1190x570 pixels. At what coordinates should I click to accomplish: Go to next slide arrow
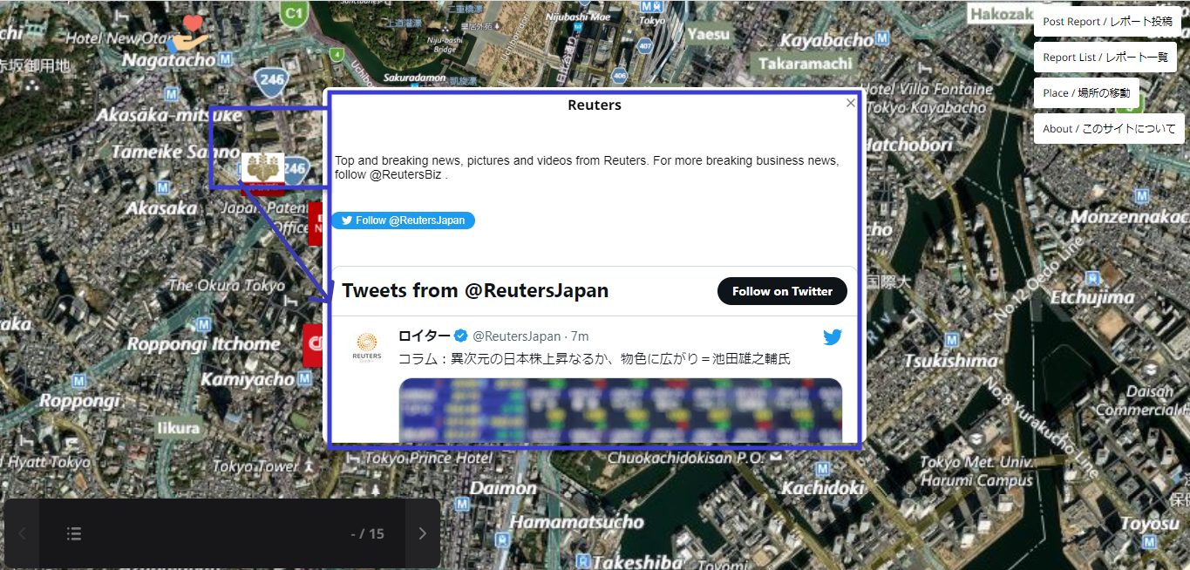click(x=423, y=533)
